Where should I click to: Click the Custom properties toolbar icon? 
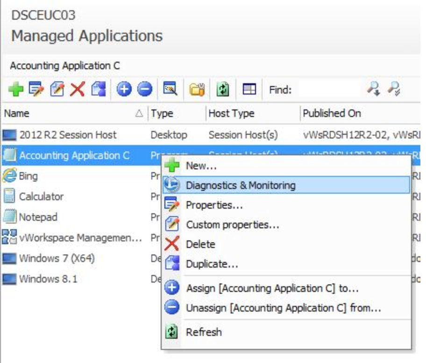[x=57, y=89]
